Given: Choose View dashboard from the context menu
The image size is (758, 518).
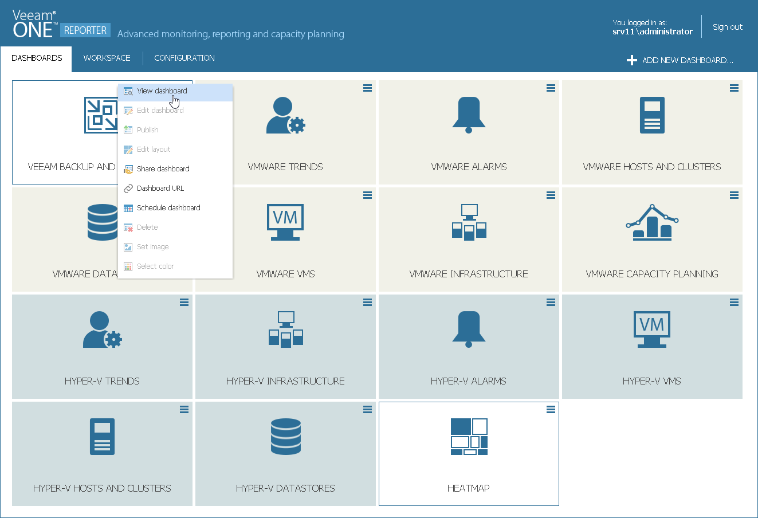Looking at the screenshot, I should pyautogui.click(x=175, y=91).
